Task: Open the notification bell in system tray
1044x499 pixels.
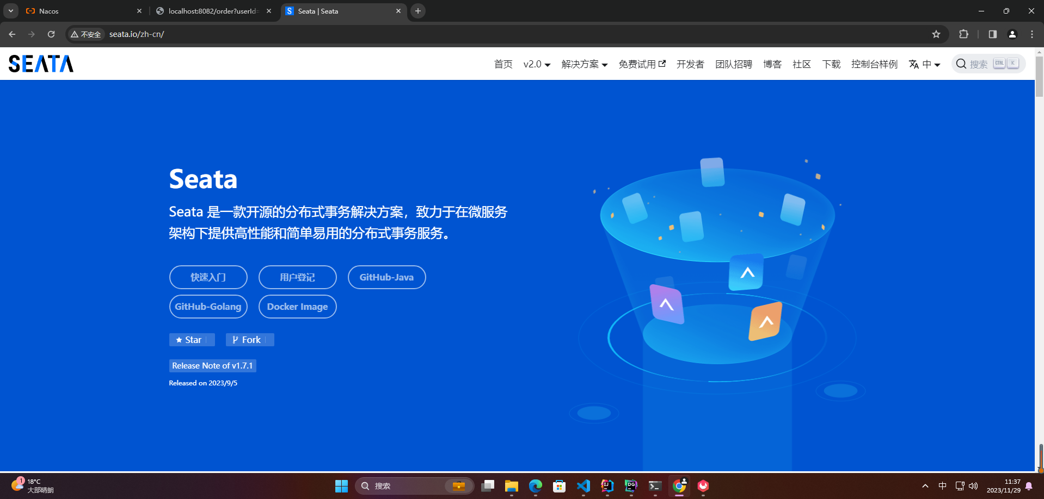Action: (x=1029, y=486)
